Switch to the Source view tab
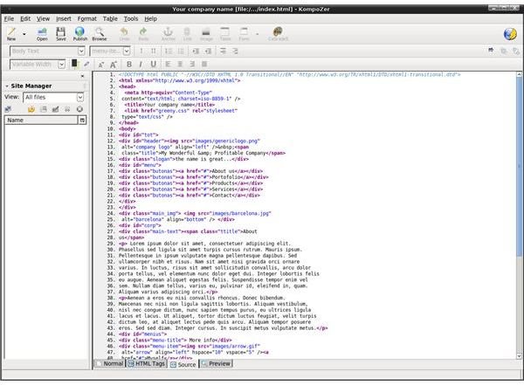Viewport: 524px width, 385px height. point(183,364)
